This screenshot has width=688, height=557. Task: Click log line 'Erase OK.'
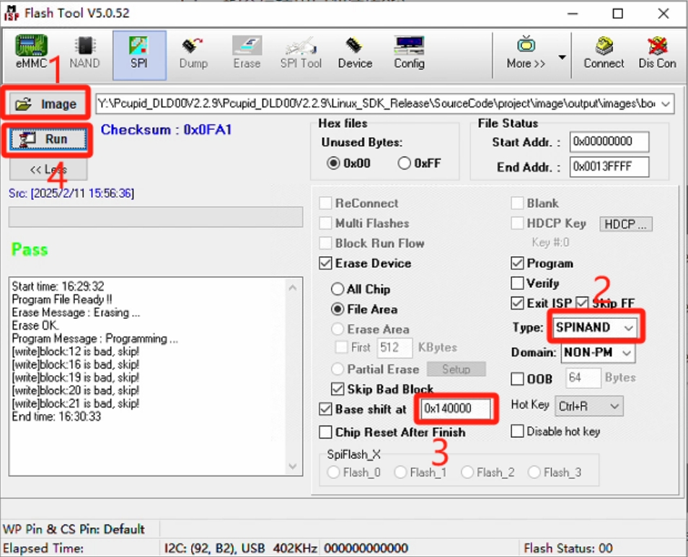[x=35, y=325]
